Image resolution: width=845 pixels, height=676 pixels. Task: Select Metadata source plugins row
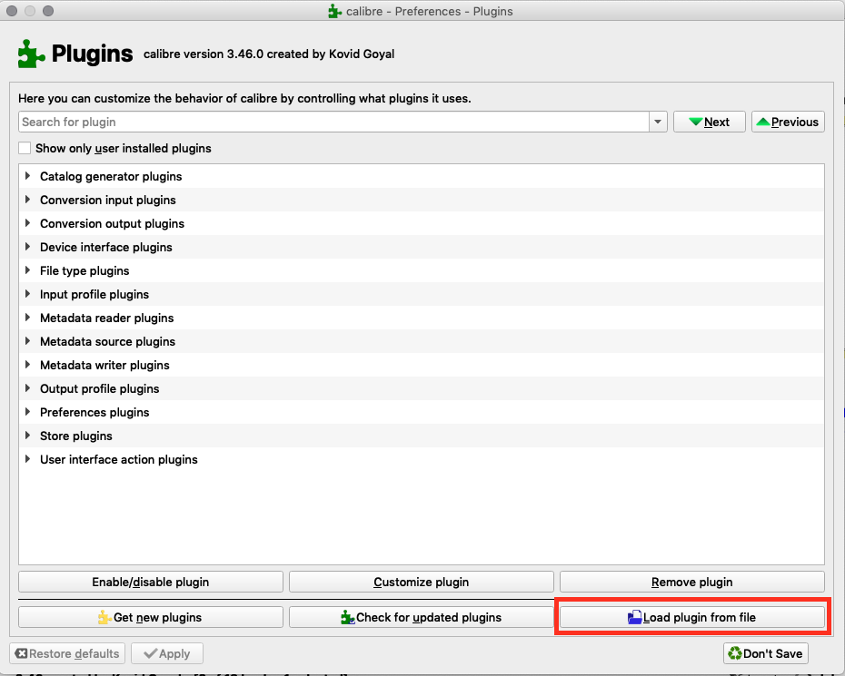pos(107,341)
